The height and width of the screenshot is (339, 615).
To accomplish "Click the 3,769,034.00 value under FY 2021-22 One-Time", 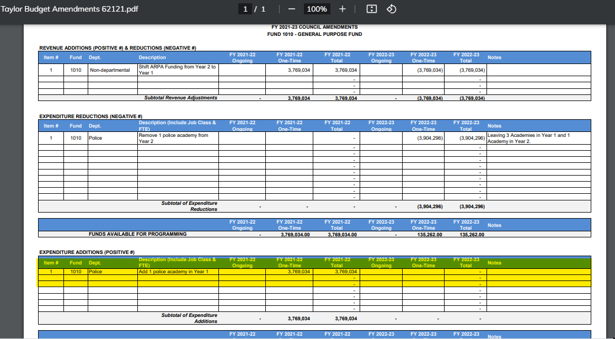I will (x=295, y=235).
